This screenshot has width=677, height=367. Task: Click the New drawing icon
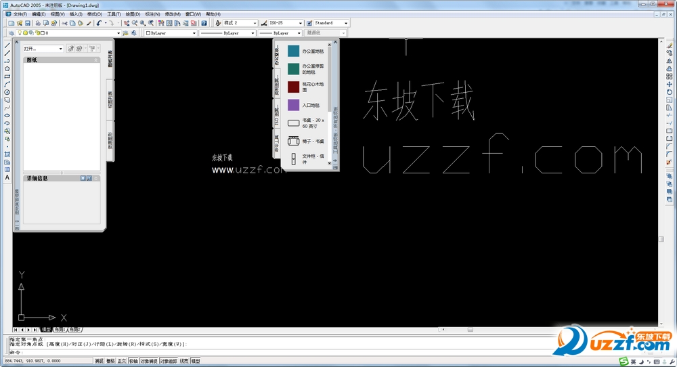pyautogui.click(x=12, y=23)
